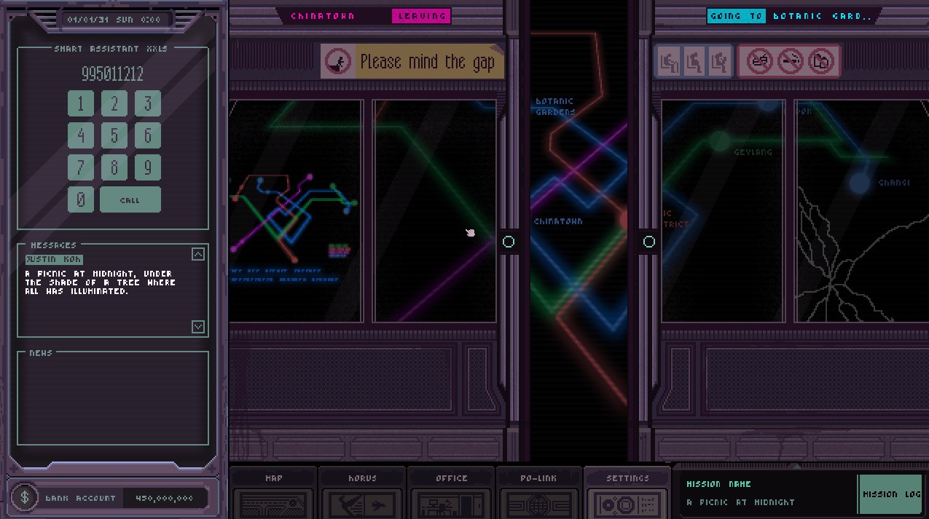The height and width of the screenshot is (519, 929).
Task: Click the phone number display field
Action: [x=112, y=74]
